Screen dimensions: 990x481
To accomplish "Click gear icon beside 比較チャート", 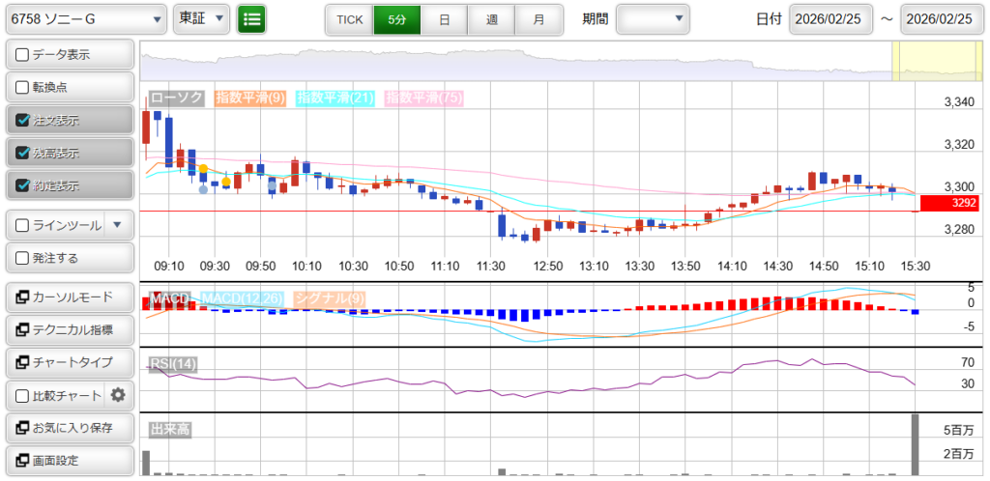I will (x=118, y=395).
